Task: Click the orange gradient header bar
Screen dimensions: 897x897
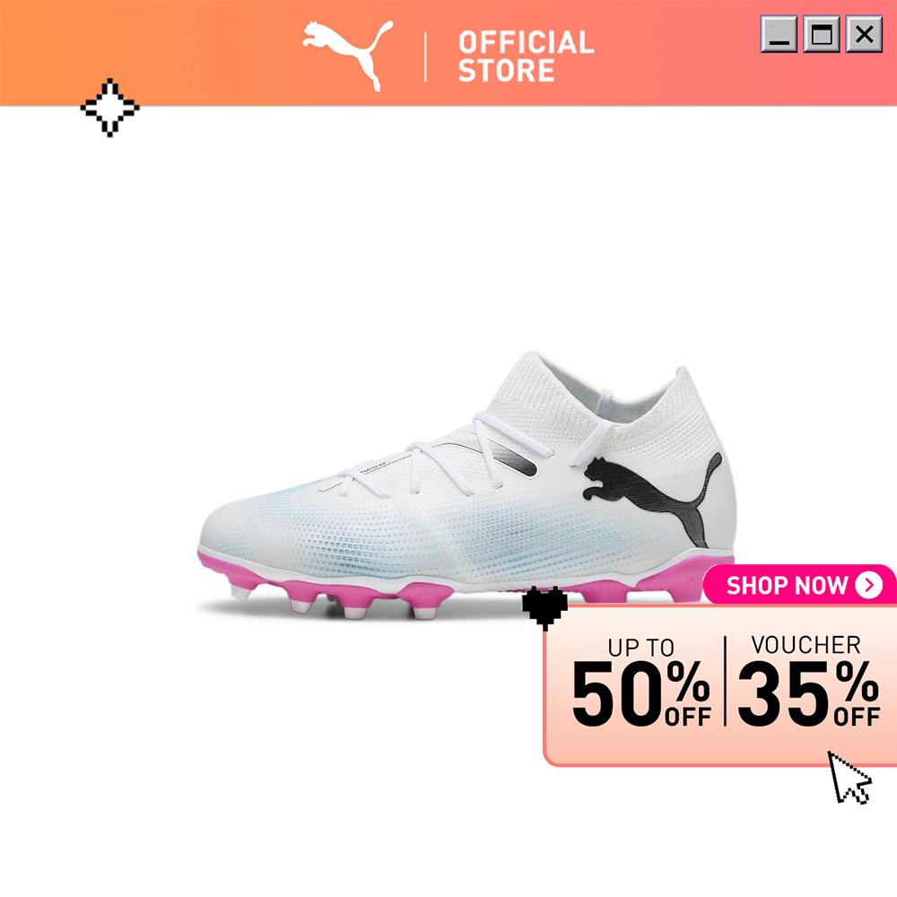Action: (448, 53)
